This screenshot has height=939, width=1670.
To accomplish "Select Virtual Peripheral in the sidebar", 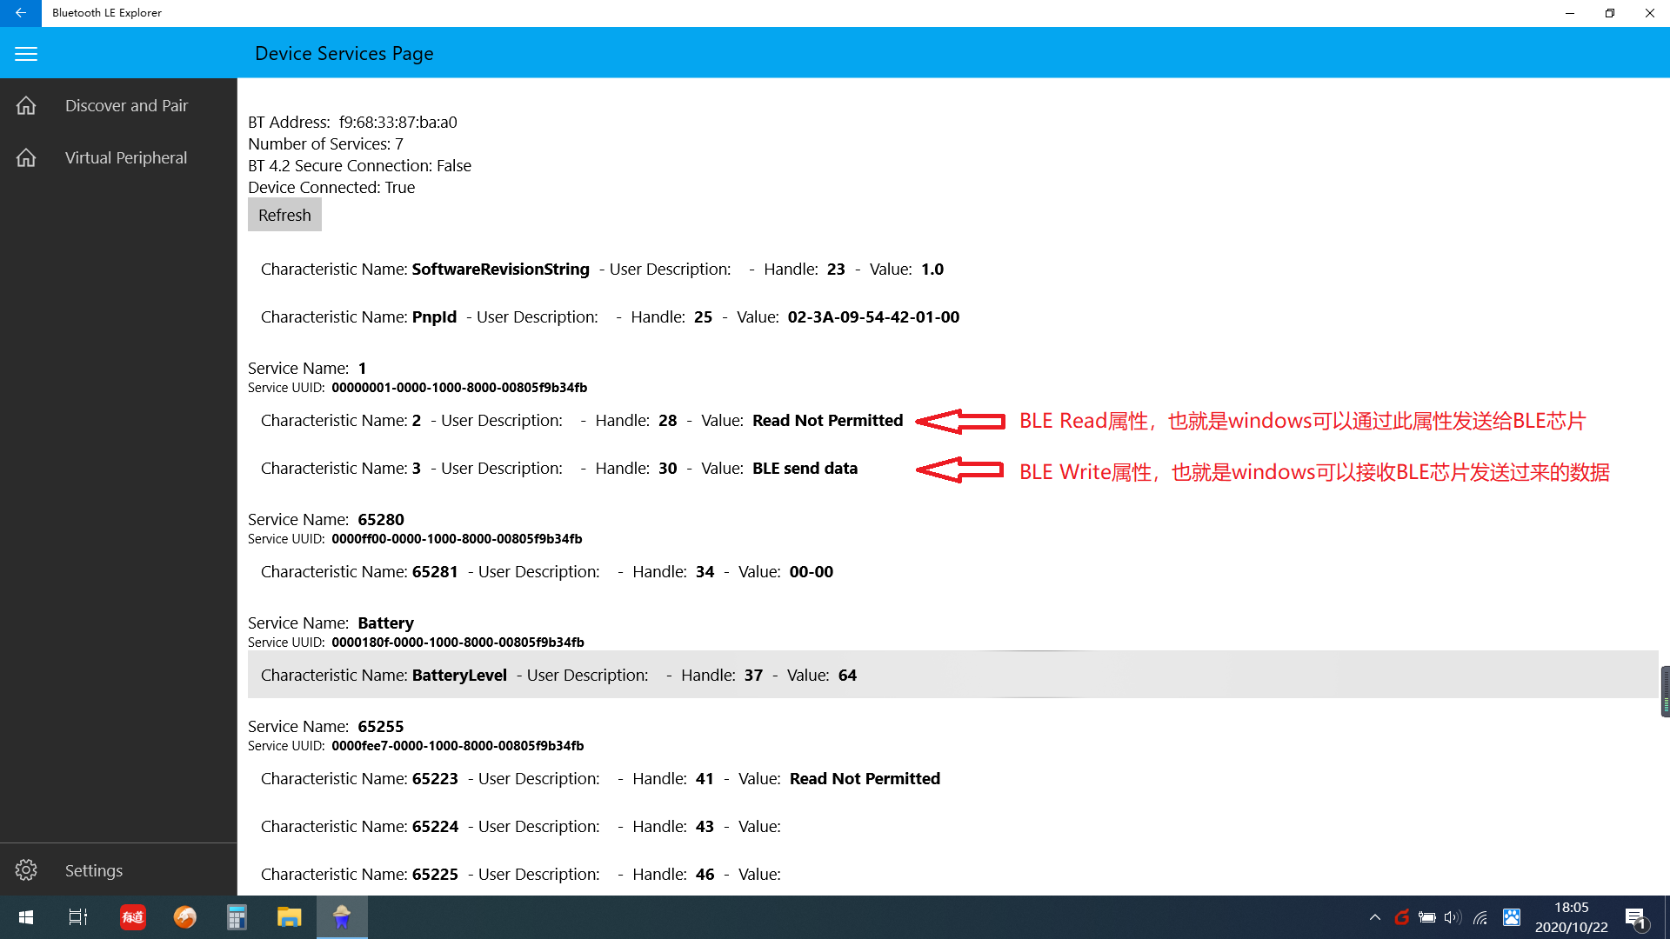I will coord(126,157).
